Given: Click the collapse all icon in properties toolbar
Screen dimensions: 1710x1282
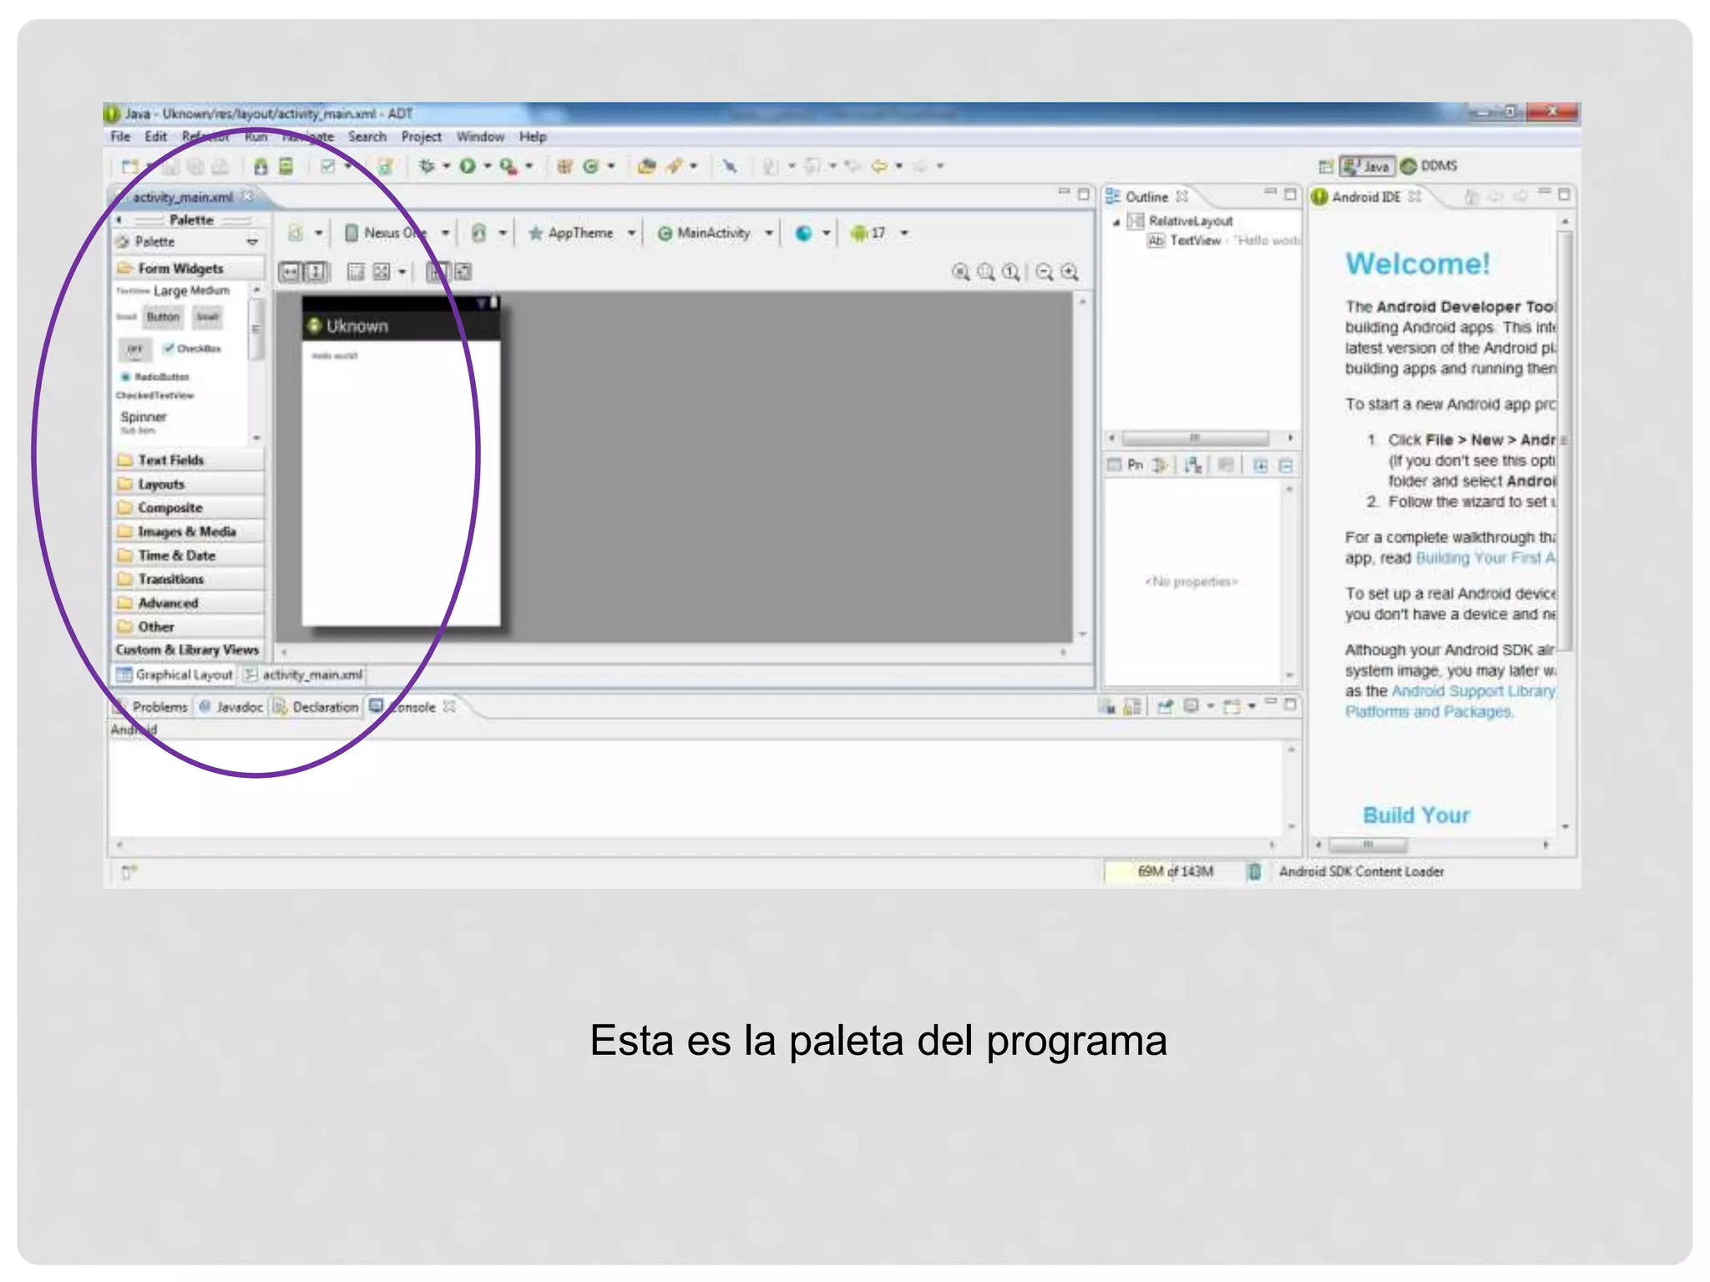Looking at the screenshot, I should (x=1286, y=466).
